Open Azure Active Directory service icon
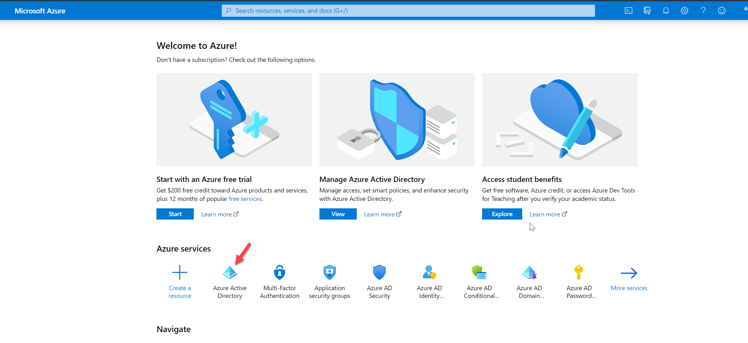 point(230,272)
